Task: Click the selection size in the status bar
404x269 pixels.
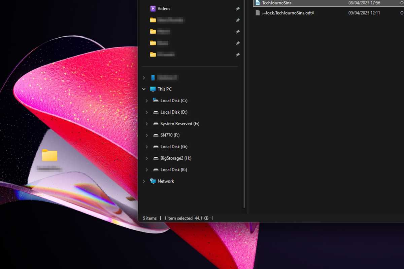Action: tap(201, 218)
